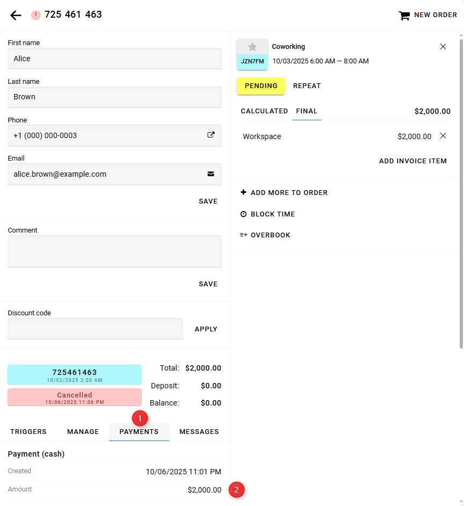464x506 pixels.
Task: Open the Triggers tab
Action: pyautogui.click(x=28, y=431)
